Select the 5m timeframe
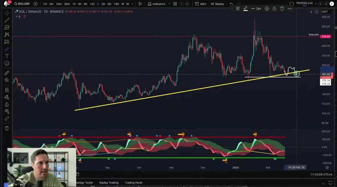Viewport: 337px width, 187px height. 51,4
